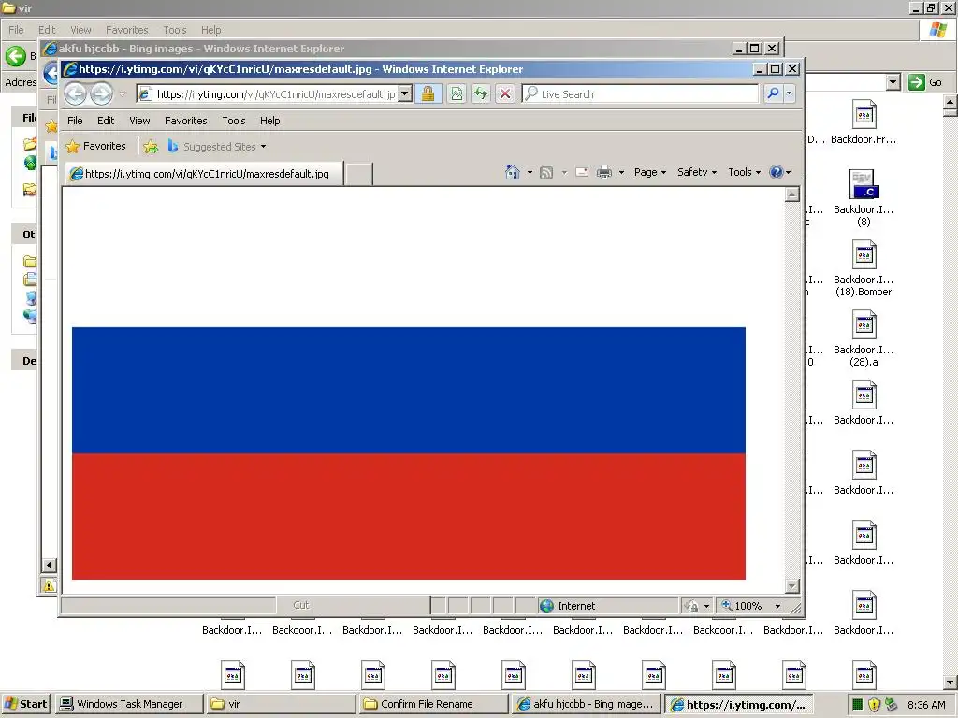Click the Go button in vir Explorer window
958x718 pixels.
tap(925, 82)
